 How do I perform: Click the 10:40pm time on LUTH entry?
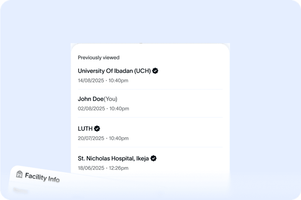119,138
